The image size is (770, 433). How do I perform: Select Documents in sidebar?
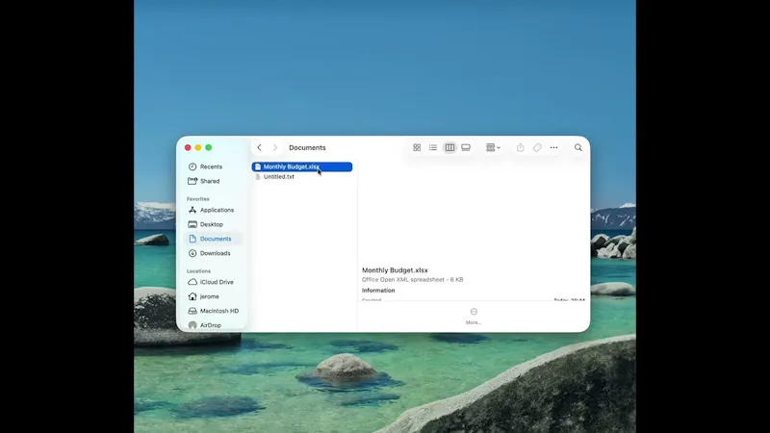coord(214,239)
